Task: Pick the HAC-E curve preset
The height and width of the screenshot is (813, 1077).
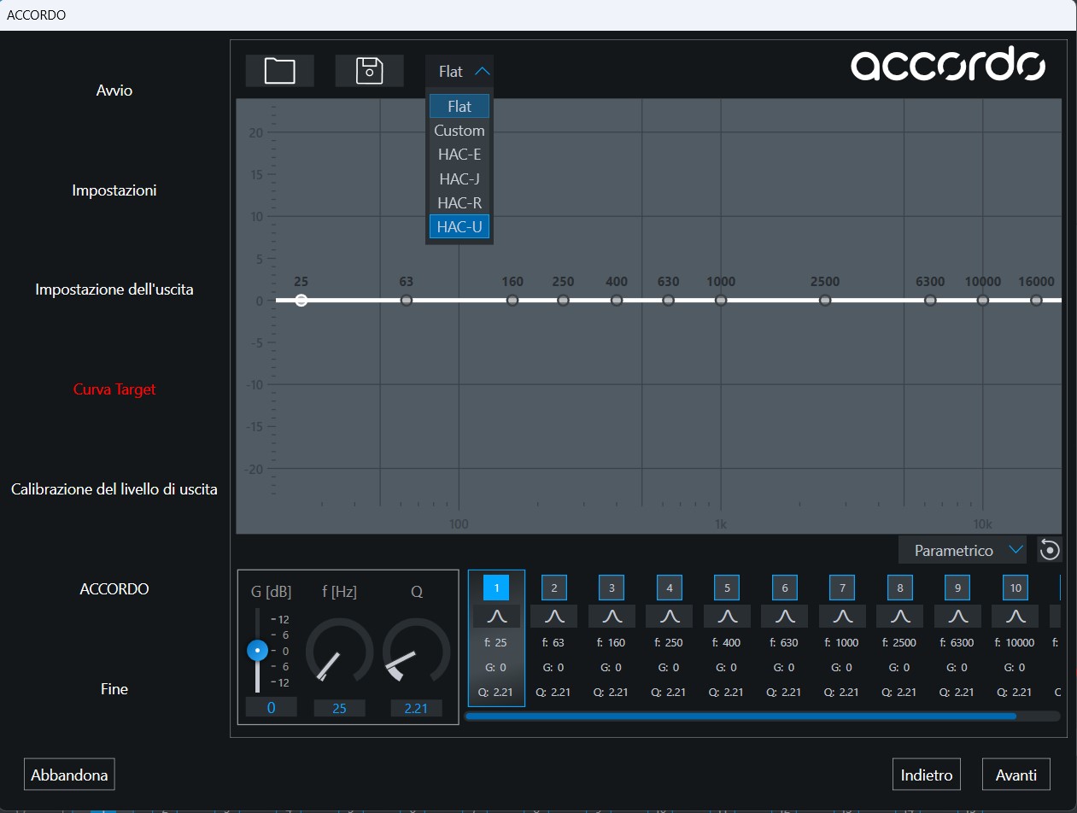Action: click(x=459, y=155)
